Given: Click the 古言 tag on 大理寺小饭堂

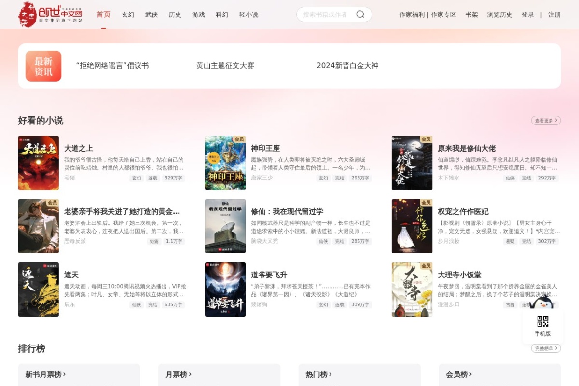Looking at the screenshot, I should (510, 305).
